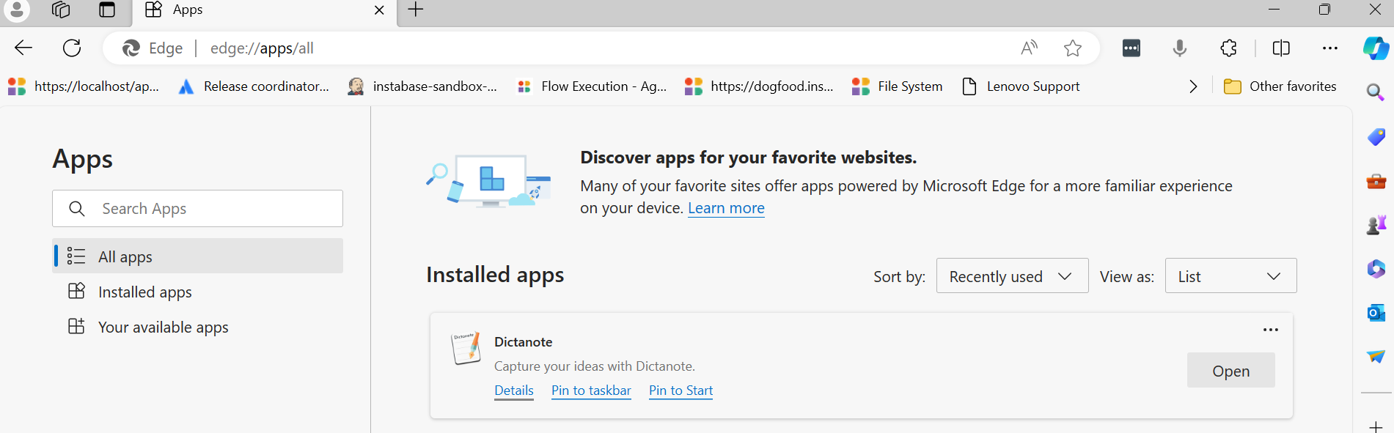The width and height of the screenshot is (1394, 433).
Task: Open Flow Execution favorite
Action: (593, 86)
